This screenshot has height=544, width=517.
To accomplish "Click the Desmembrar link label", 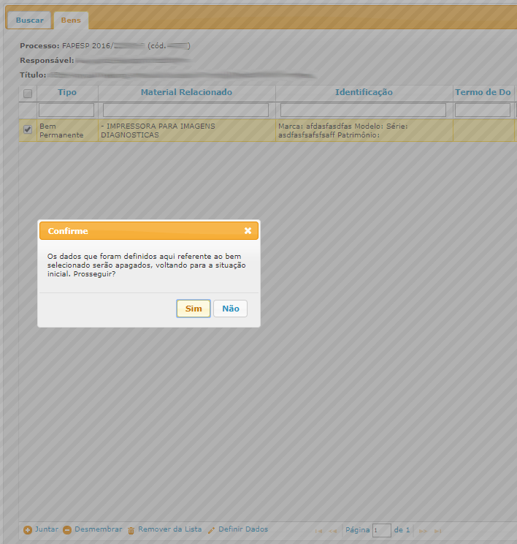I will point(99,529).
